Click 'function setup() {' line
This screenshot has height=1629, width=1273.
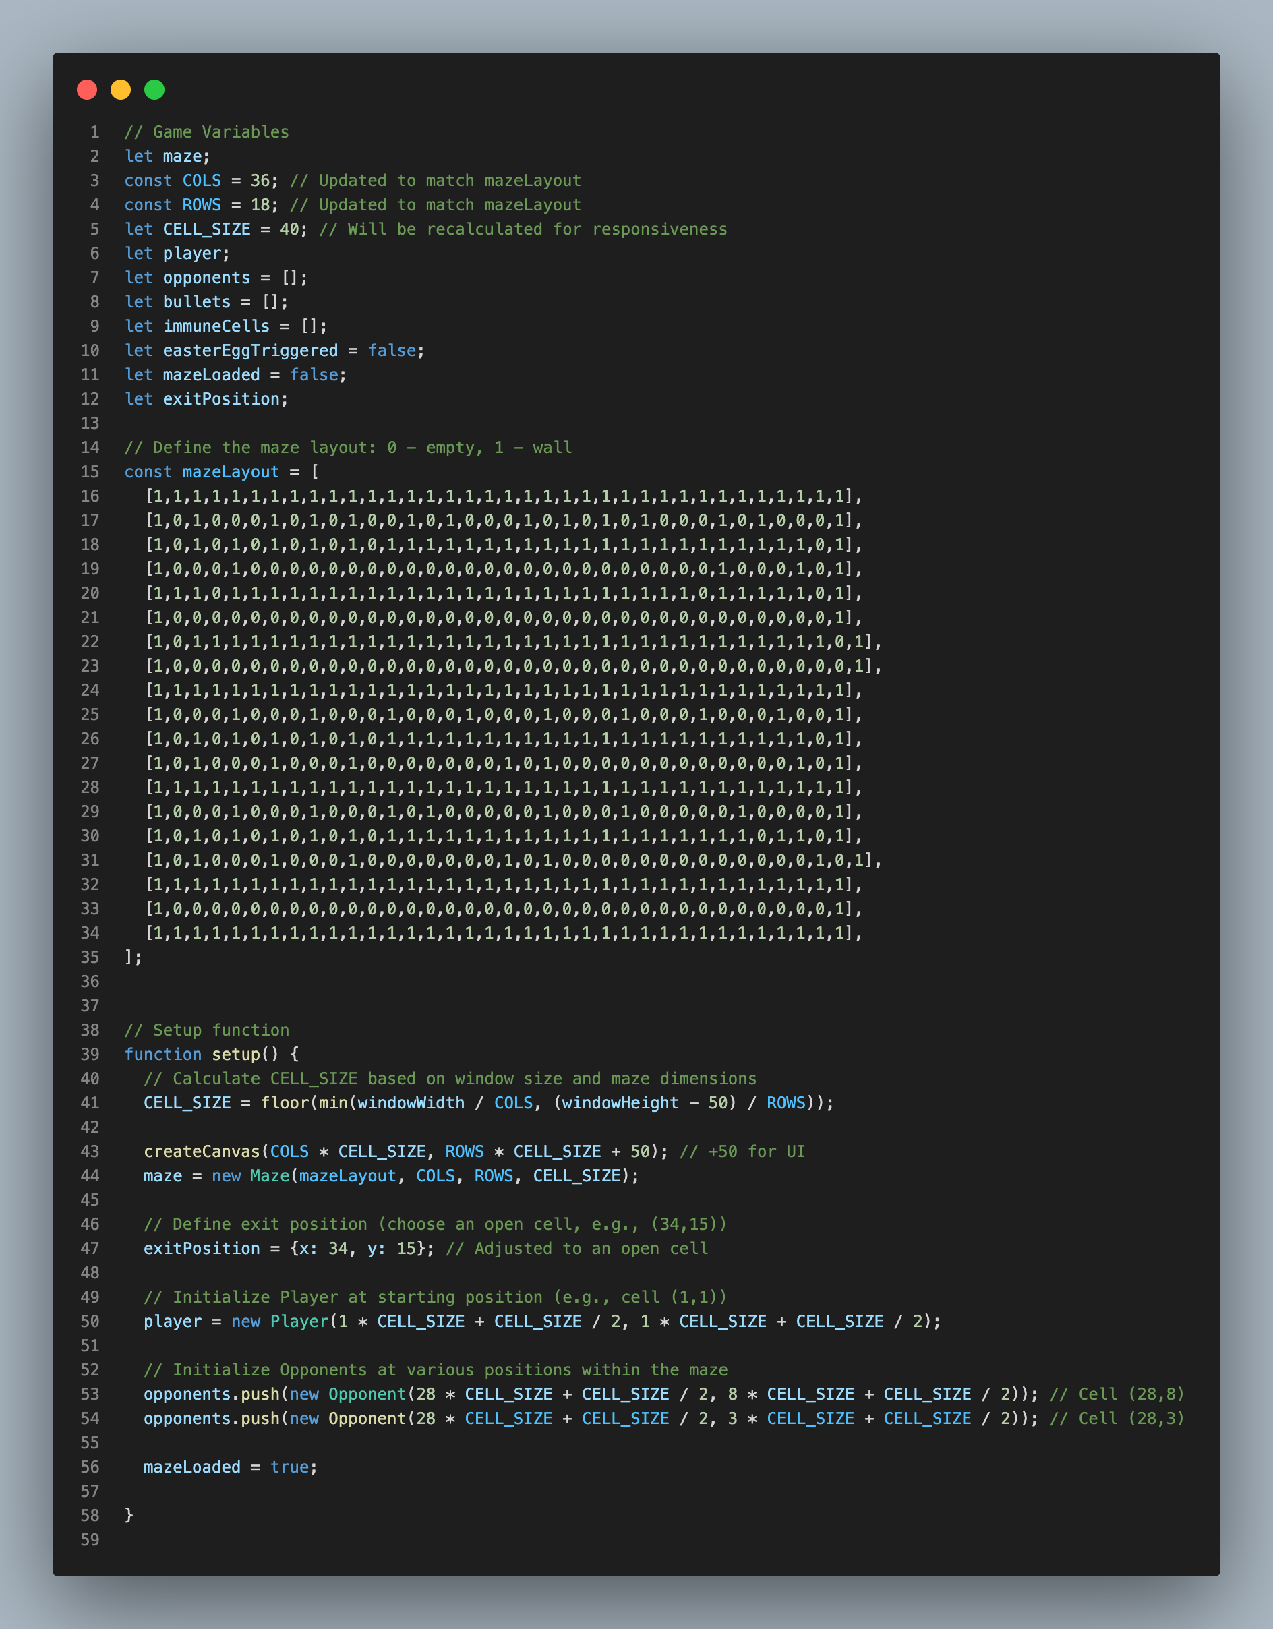point(212,1055)
